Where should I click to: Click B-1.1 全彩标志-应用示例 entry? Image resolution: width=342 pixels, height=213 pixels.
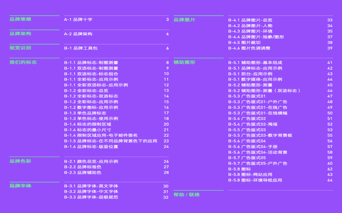point(91,79)
